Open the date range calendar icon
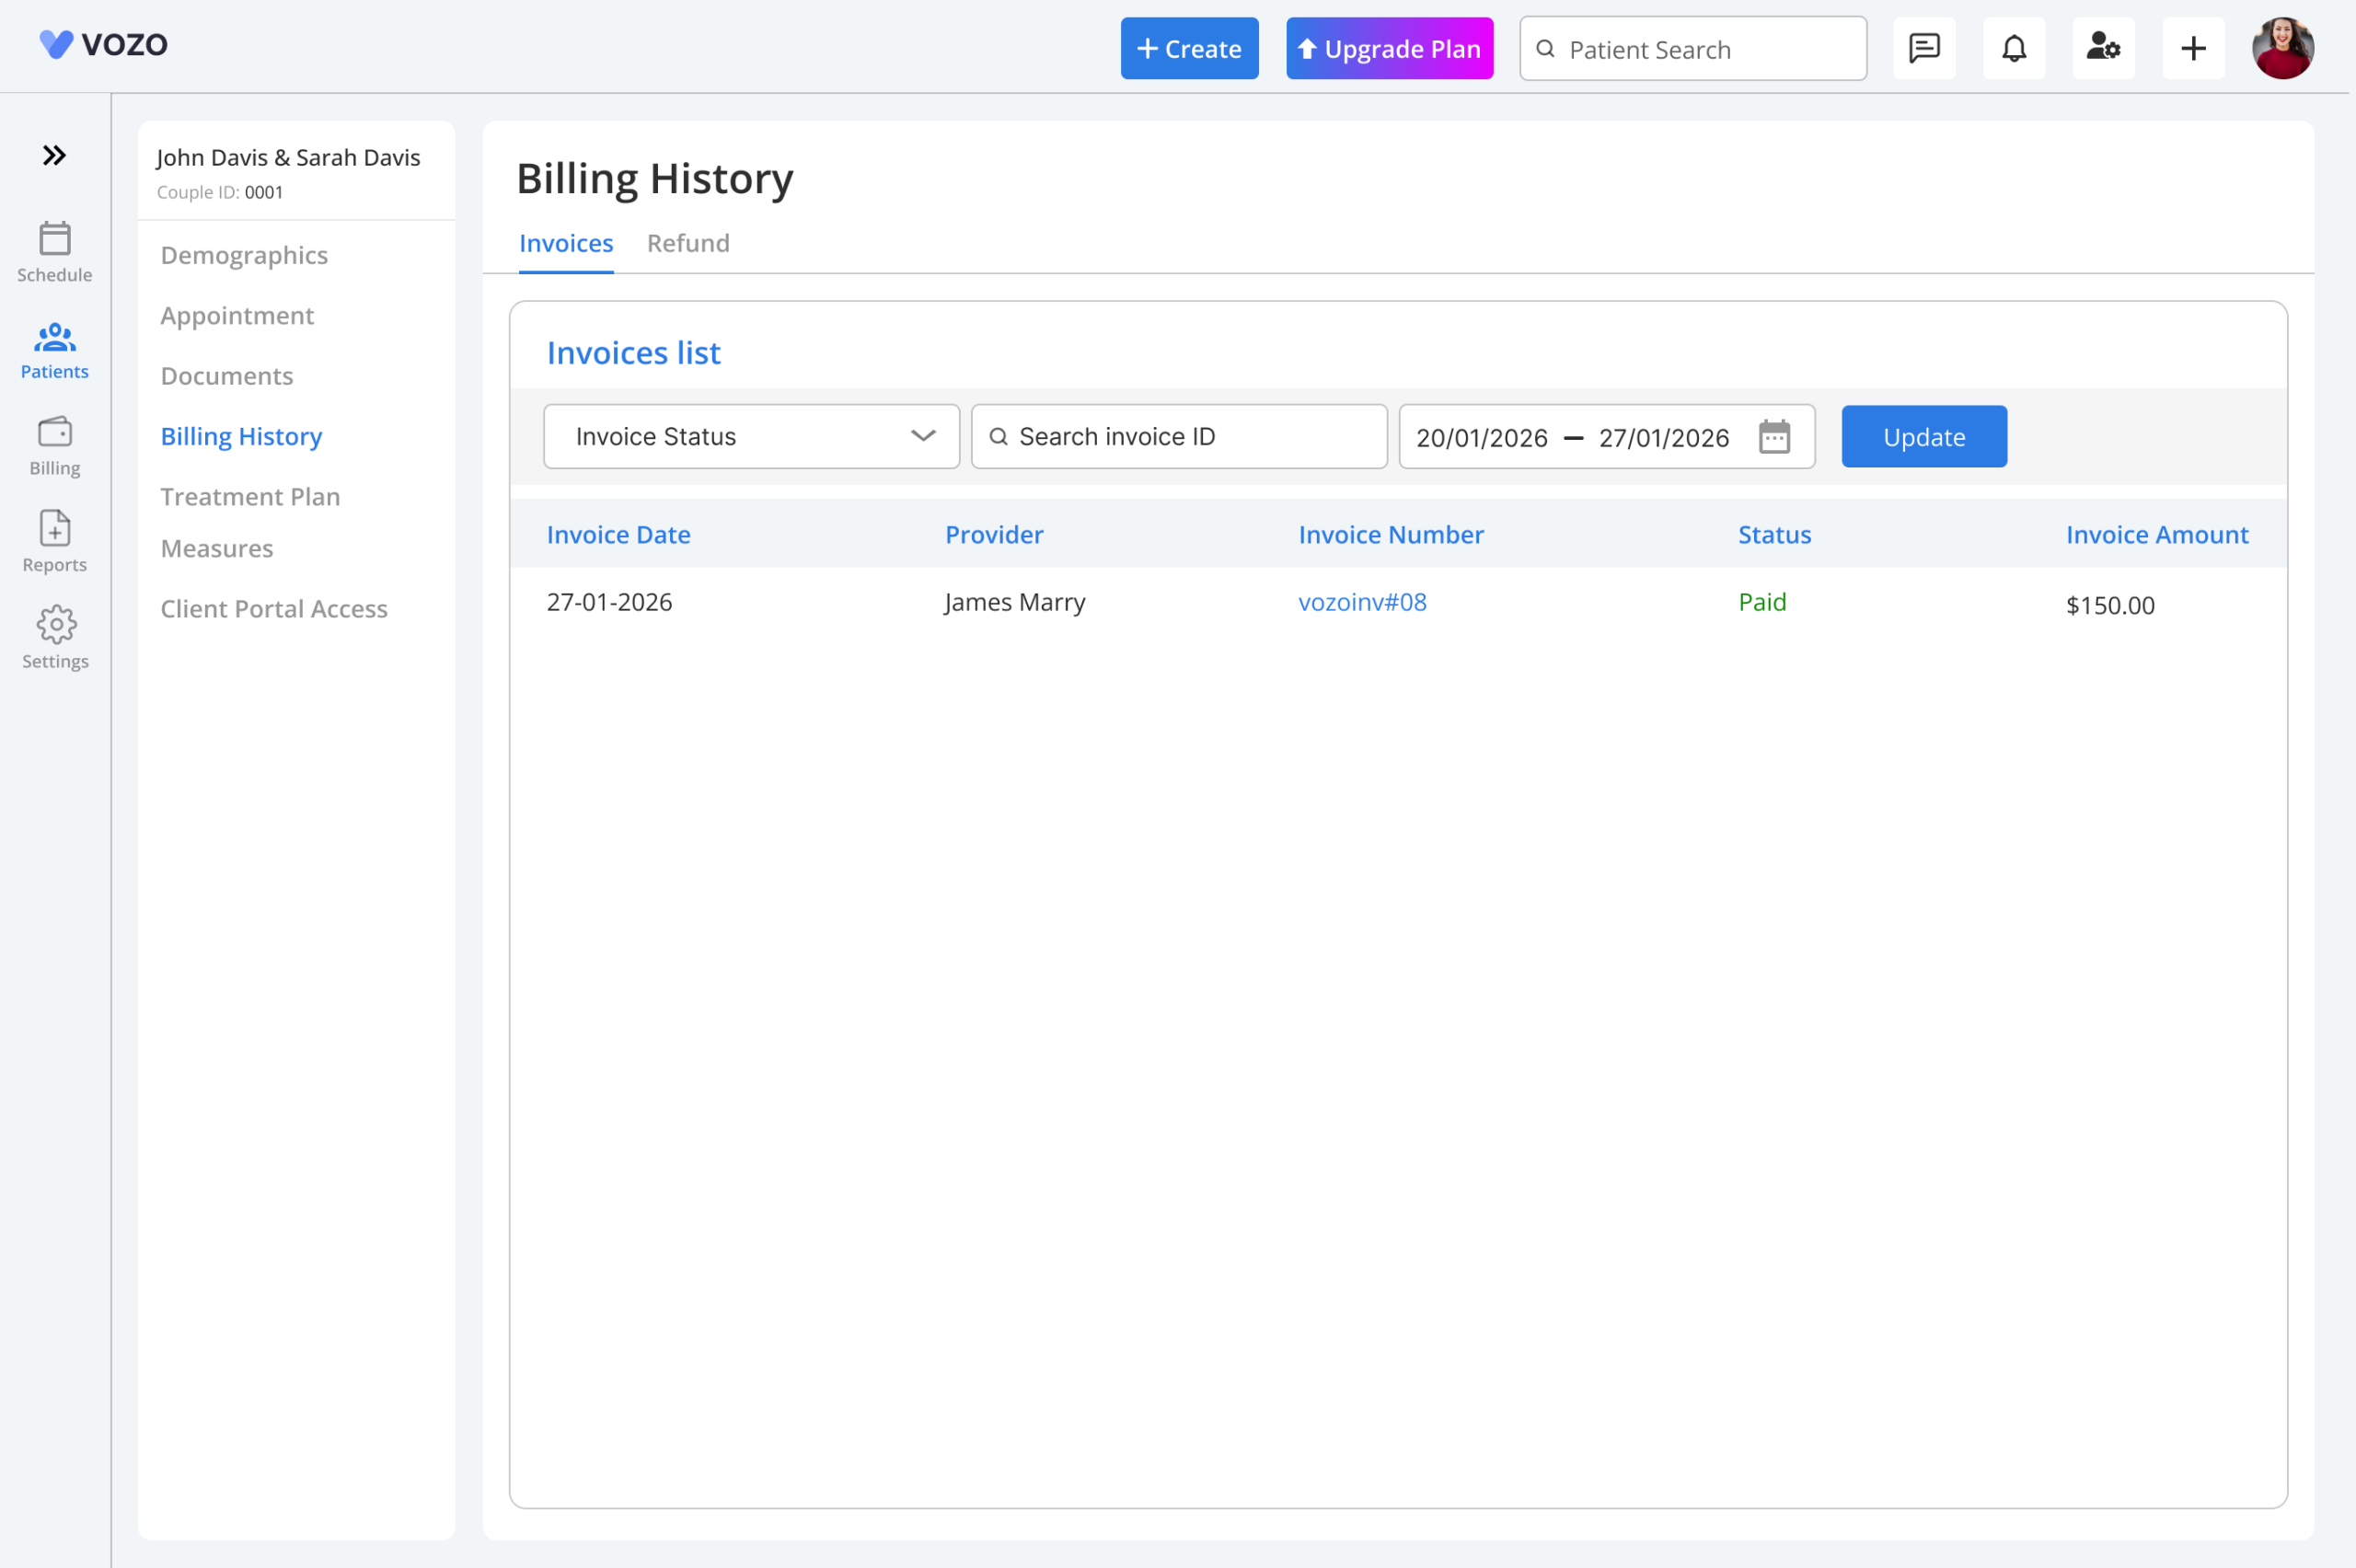Viewport: 2356px width, 1568px height. (x=1774, y=436)
